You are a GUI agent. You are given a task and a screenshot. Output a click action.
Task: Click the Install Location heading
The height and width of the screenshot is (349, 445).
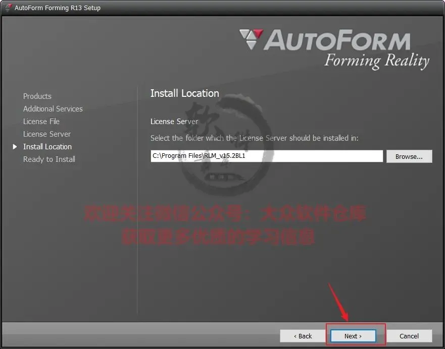[x=185, y=93]
